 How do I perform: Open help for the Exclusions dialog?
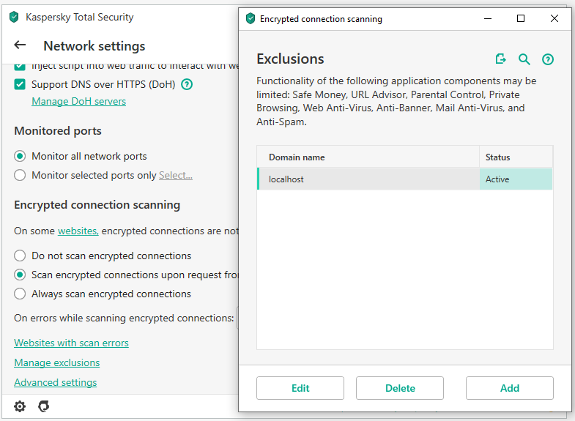point(547,59)
